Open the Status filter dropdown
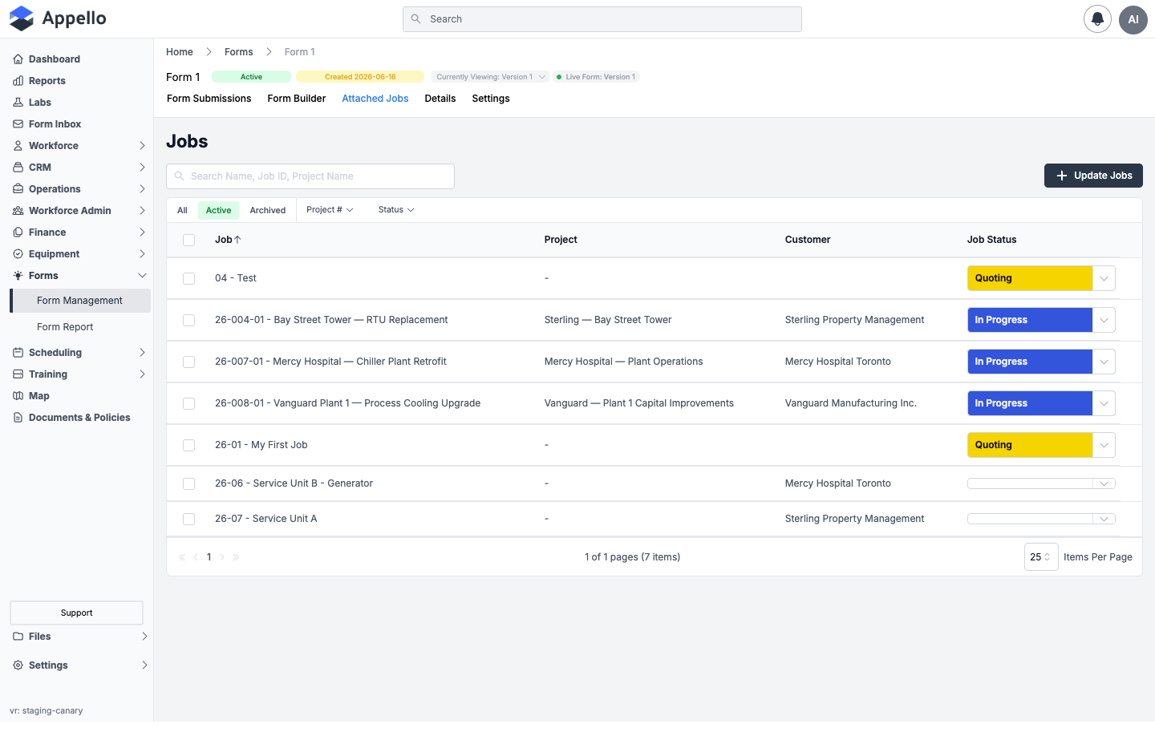 point(396,210)
